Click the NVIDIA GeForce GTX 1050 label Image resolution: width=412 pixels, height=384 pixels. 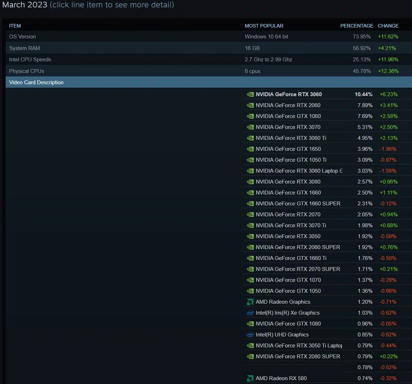[x=288, y=291]
